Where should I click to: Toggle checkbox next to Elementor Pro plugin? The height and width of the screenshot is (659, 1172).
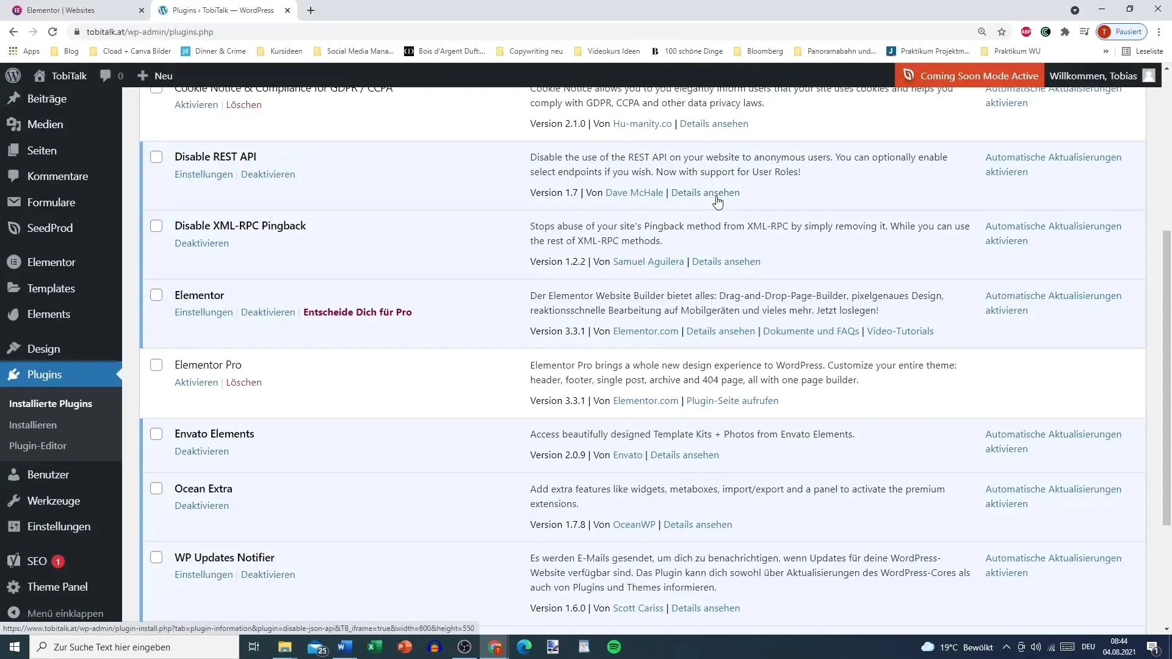point(156,364)
